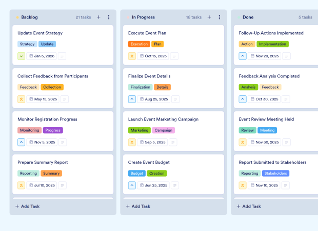318x231 pixels.
Task: Click the plus icon in In Progress header
Action: point(209,17)
